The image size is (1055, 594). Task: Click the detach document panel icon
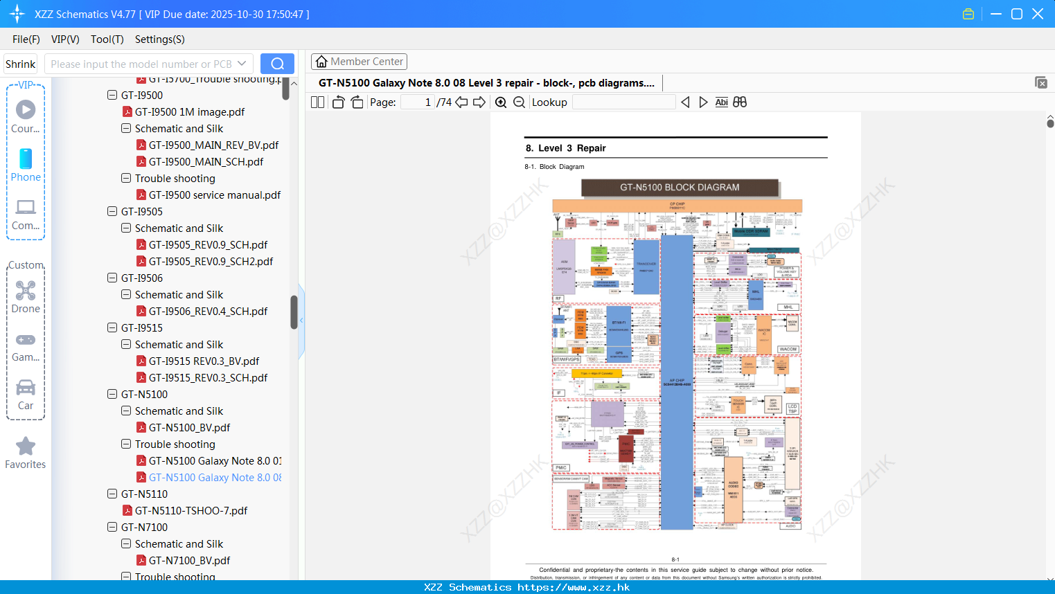[x=1041, y=82]
